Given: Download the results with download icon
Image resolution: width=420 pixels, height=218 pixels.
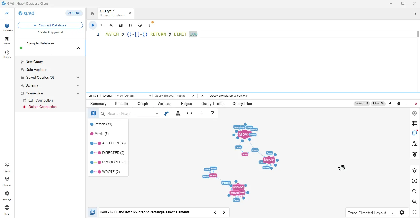Looking at the screenshot, I should [x=390, y=104].
